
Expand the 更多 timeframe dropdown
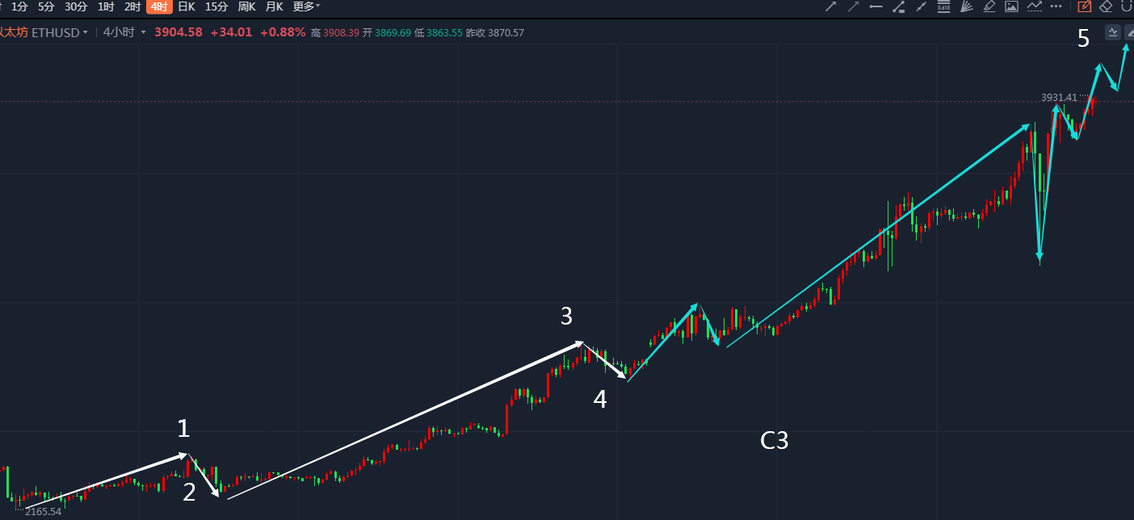[x=306, y=6]
